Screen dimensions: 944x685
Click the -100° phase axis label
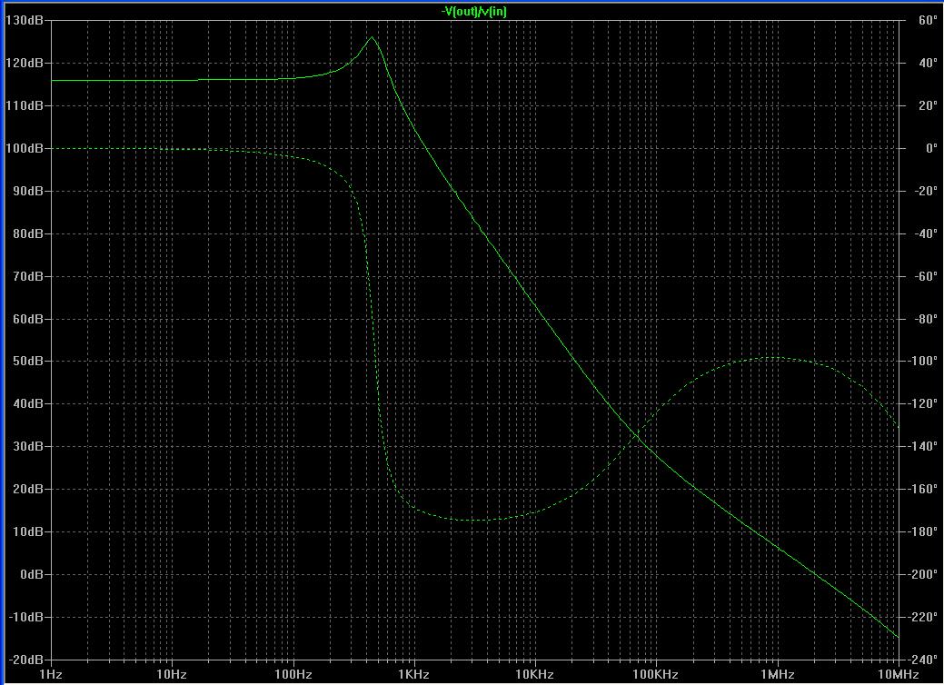(923, 362)
